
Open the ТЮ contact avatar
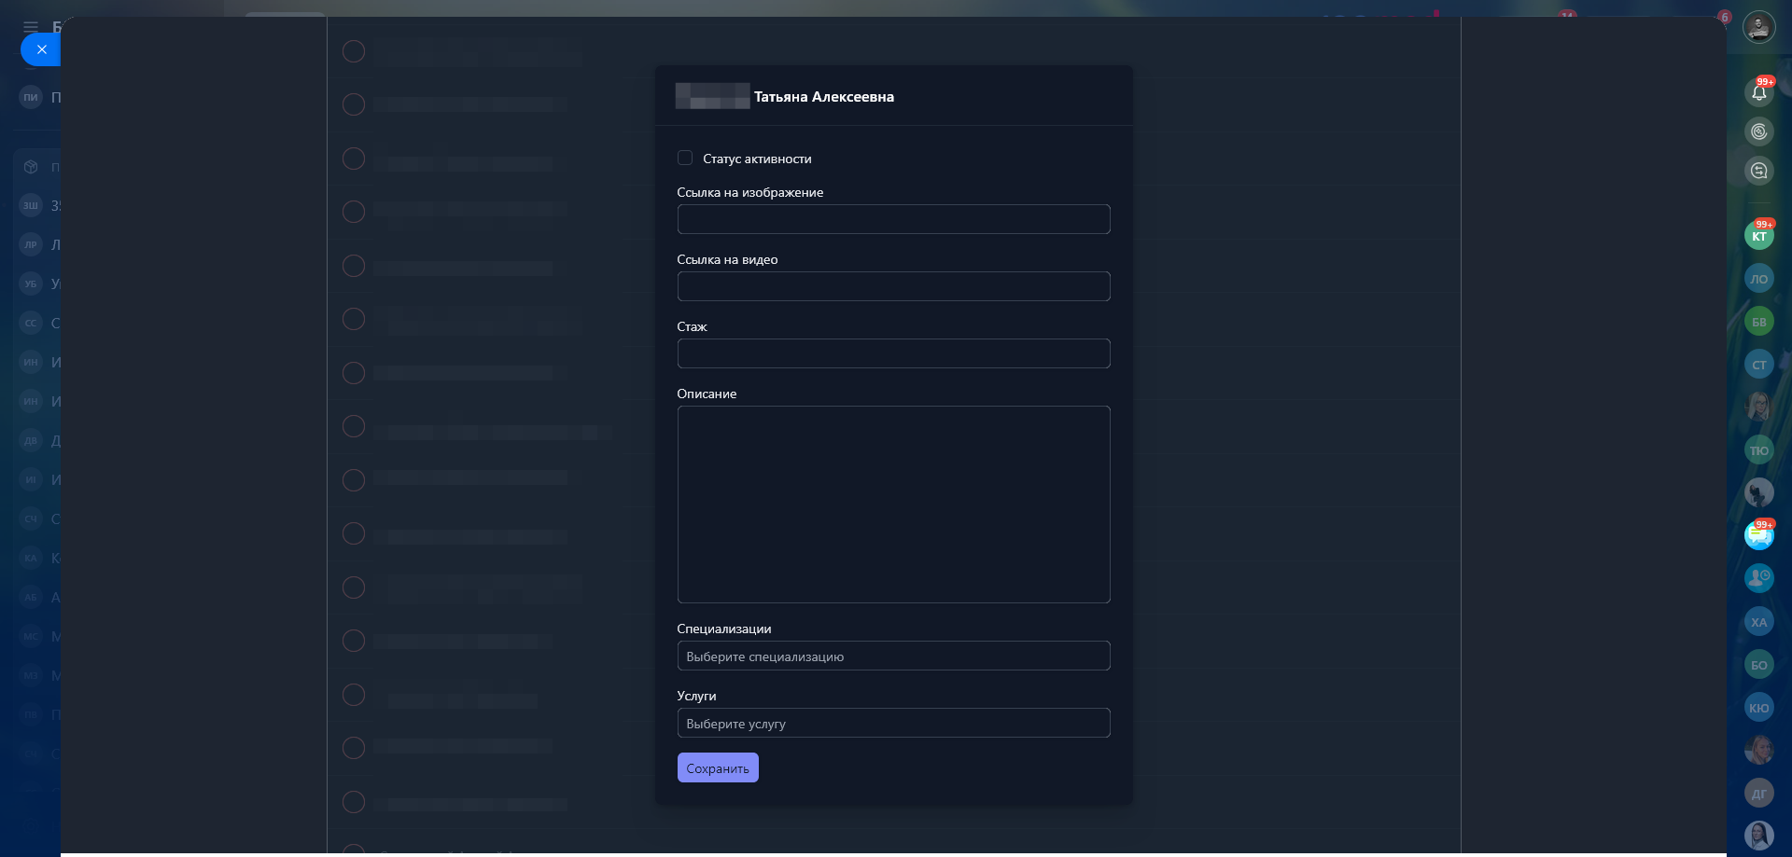1758,450
